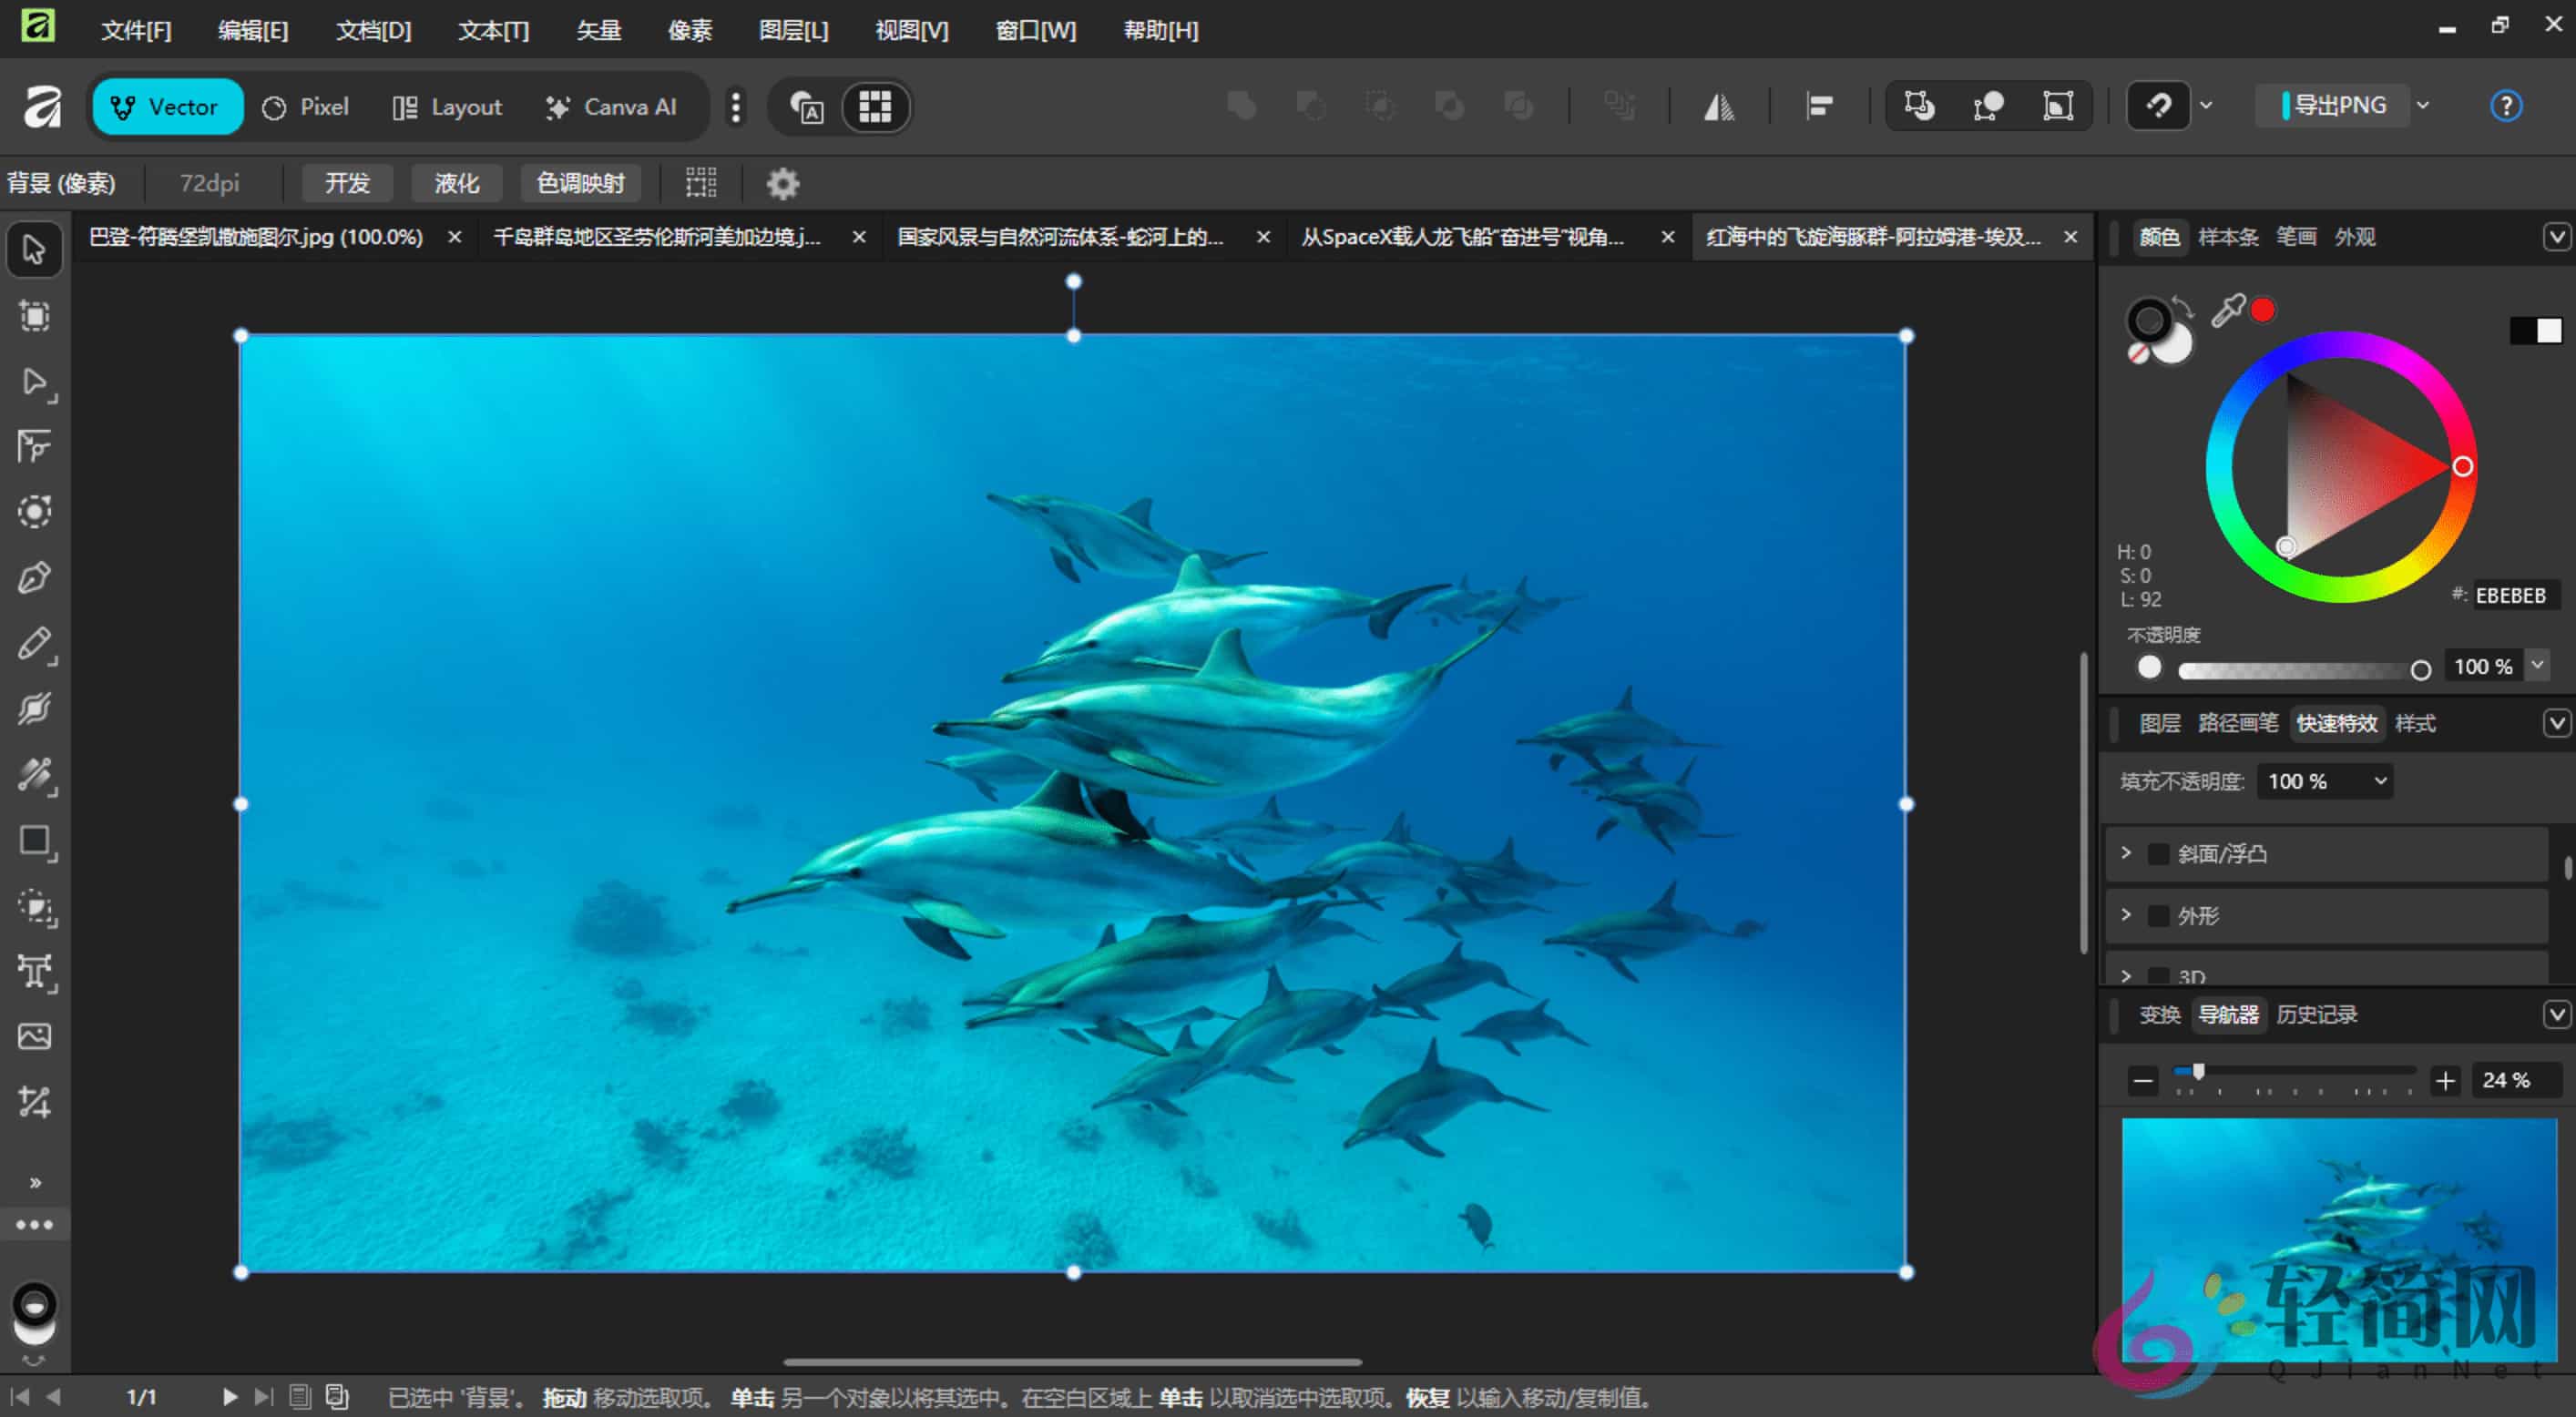Click the 液化 button
Screen dimensions: 2576x1417
click(455, 183)
